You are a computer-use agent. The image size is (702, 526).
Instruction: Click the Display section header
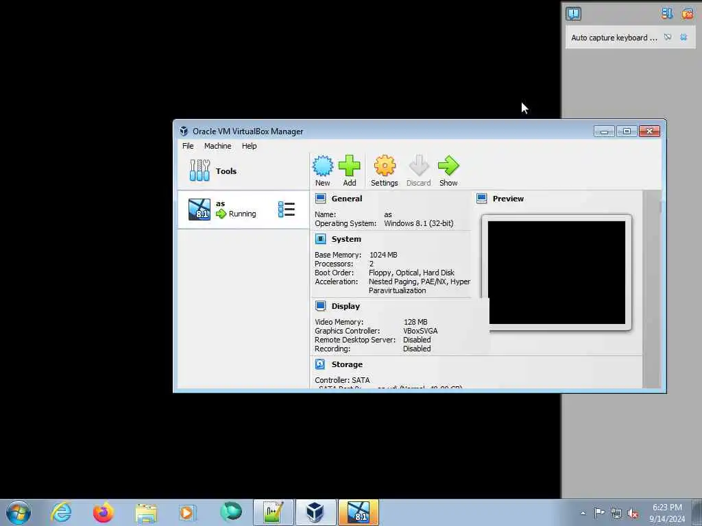[346, 306]
